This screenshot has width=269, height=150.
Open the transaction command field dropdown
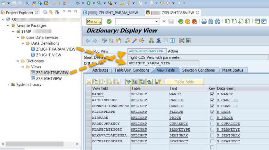pos(157,22)
